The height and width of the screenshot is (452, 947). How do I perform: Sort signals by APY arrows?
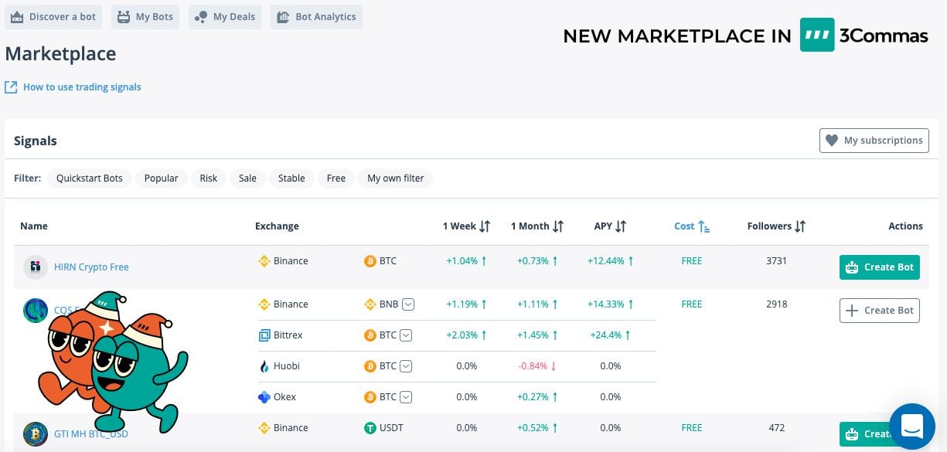[x=621, y=226]
